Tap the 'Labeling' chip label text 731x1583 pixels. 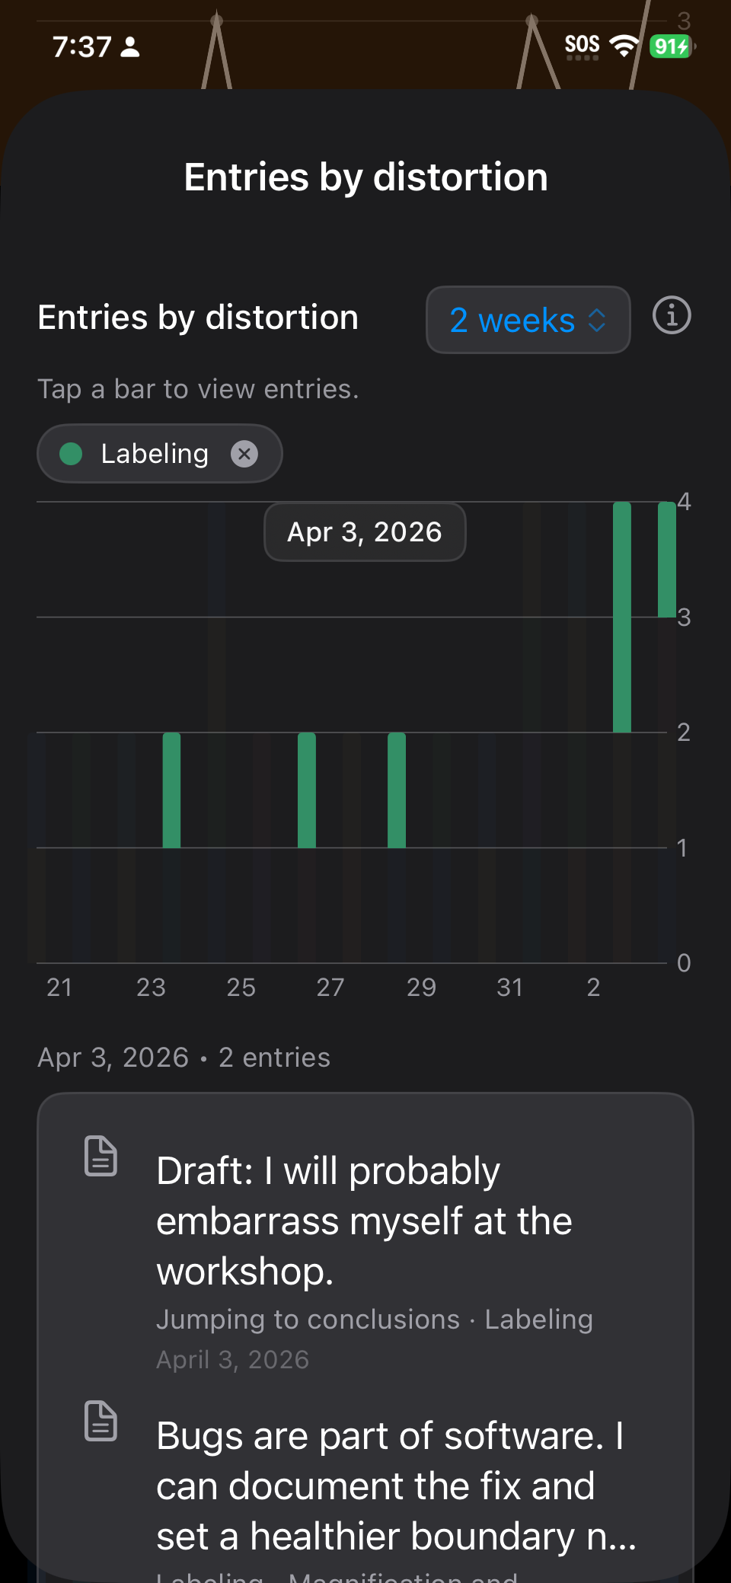[x=155, y=455]
